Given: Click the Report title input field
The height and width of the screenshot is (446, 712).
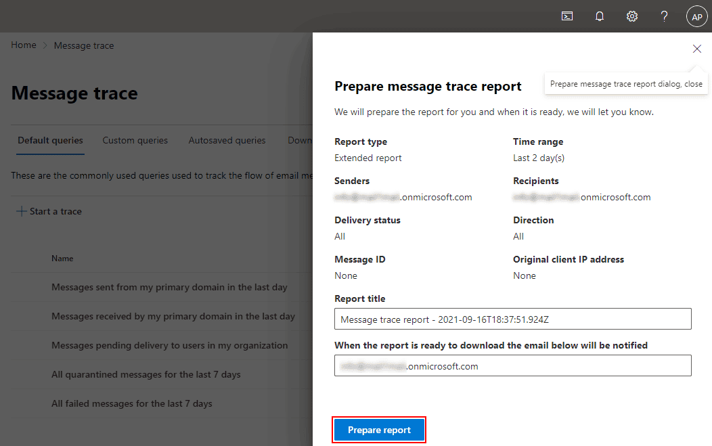Looking at the screenshot, I should coord(512,319).
